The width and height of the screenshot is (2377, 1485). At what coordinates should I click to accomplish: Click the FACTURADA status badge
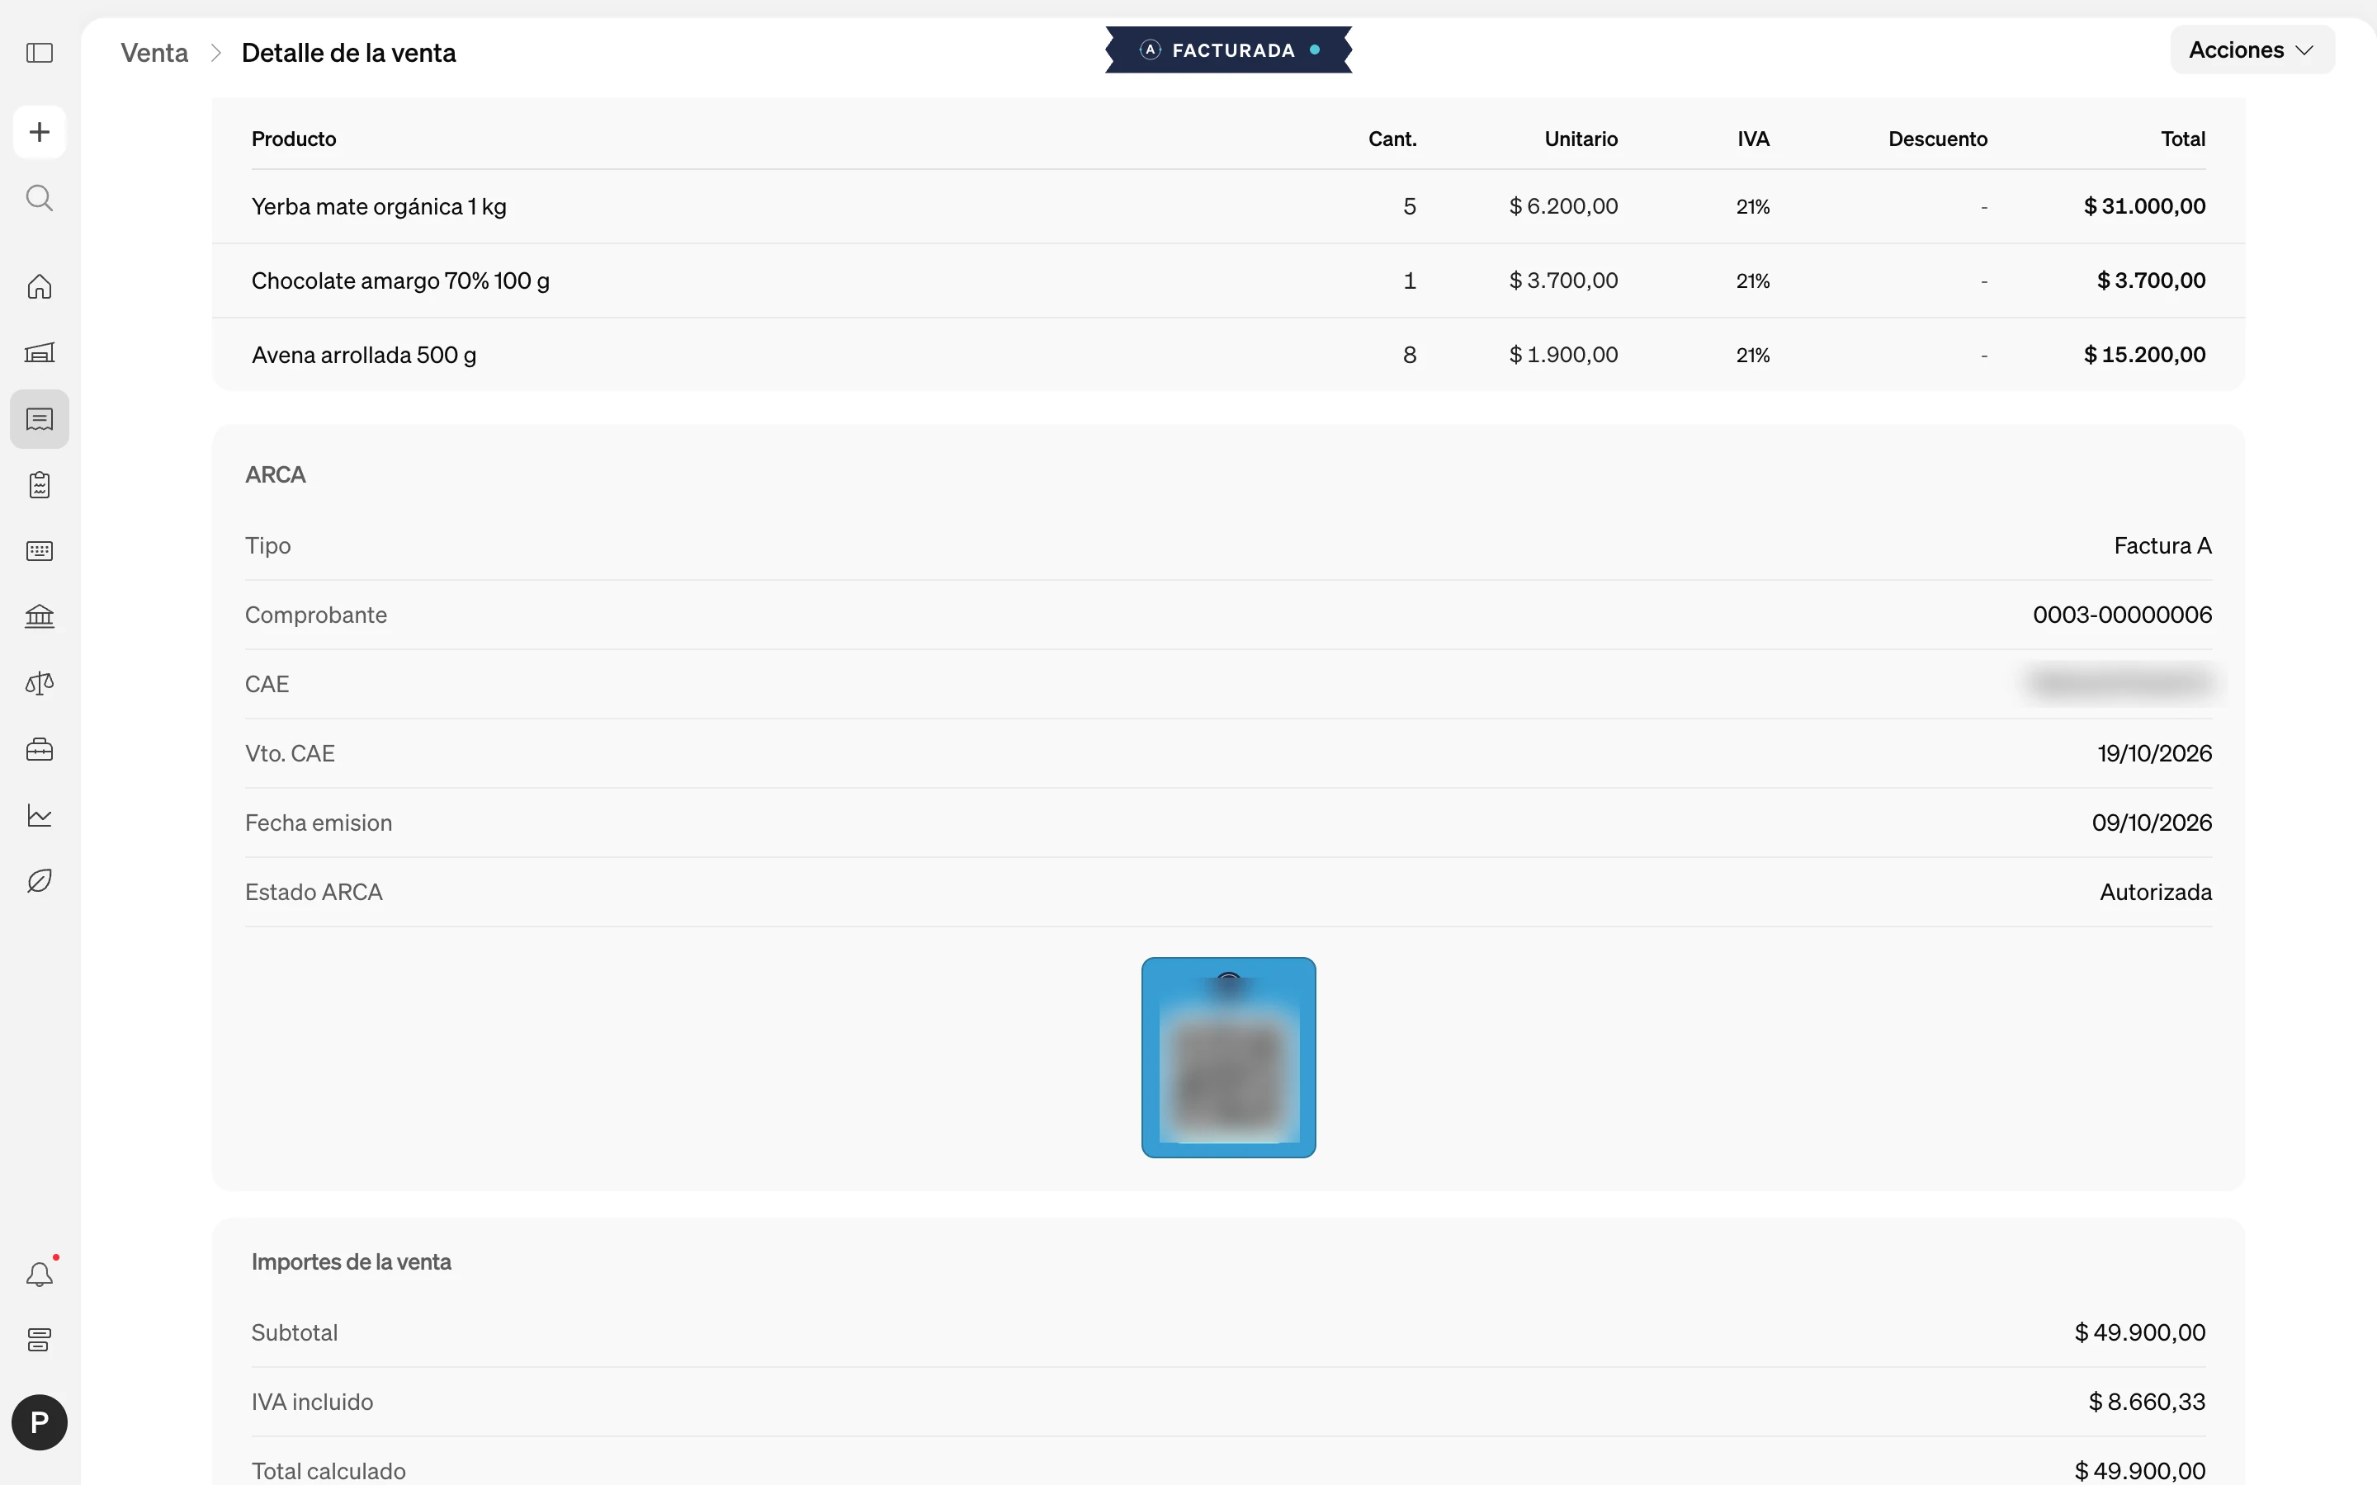[1229, 50]
